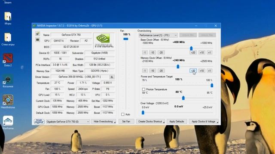Toggle the Auto fan checkbox

(123, 114)
